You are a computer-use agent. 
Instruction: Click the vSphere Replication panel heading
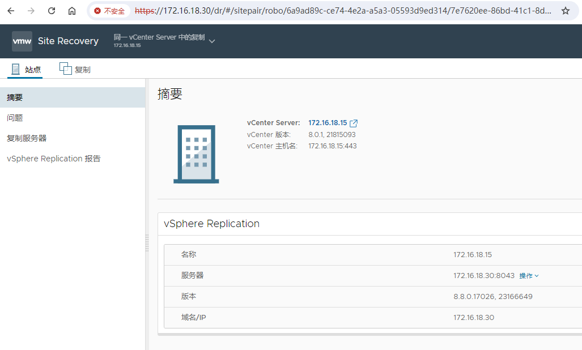click(211, 224)
